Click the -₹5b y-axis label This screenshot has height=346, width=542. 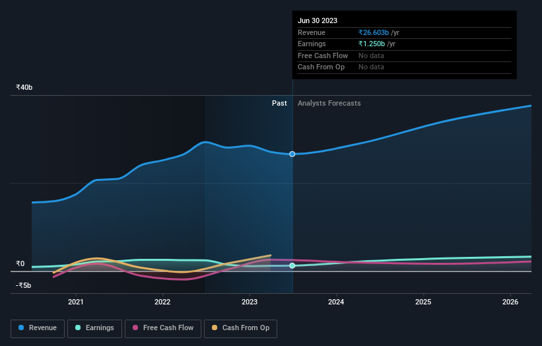[24, 285]
